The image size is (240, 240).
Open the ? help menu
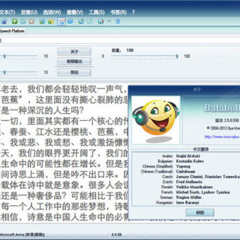(x=133, y=12)
